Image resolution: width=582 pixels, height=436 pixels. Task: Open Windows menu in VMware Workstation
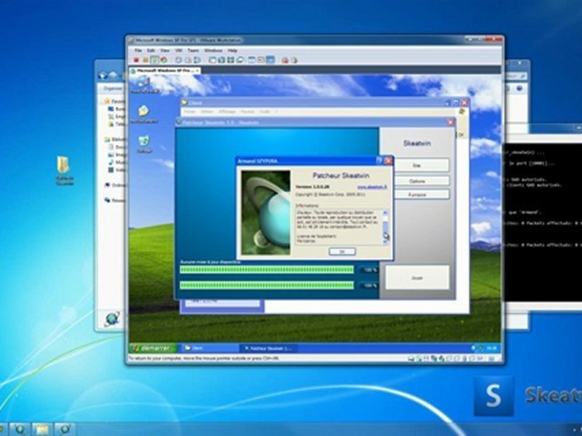[213, 50]
